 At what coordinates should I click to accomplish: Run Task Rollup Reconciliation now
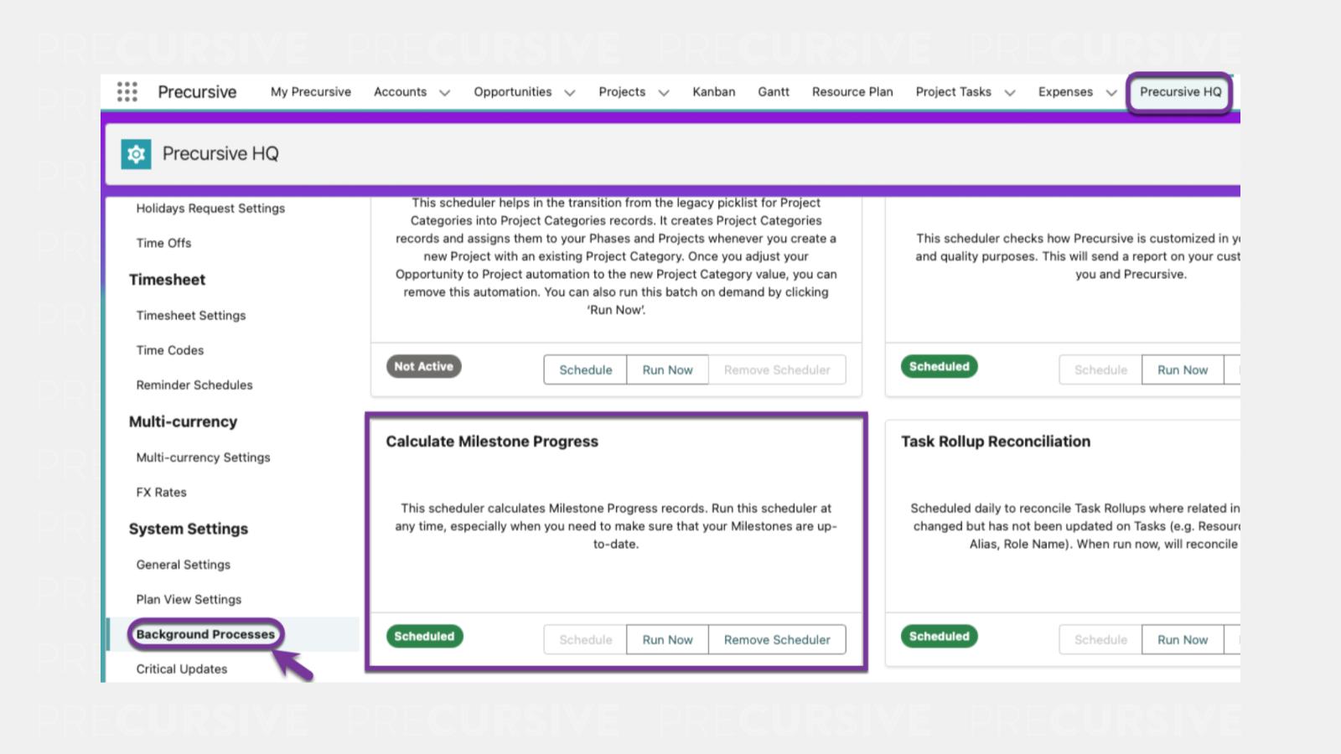[x=1182, y=639]
